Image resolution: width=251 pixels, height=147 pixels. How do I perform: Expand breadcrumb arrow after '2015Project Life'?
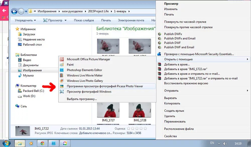click(111, 11)
